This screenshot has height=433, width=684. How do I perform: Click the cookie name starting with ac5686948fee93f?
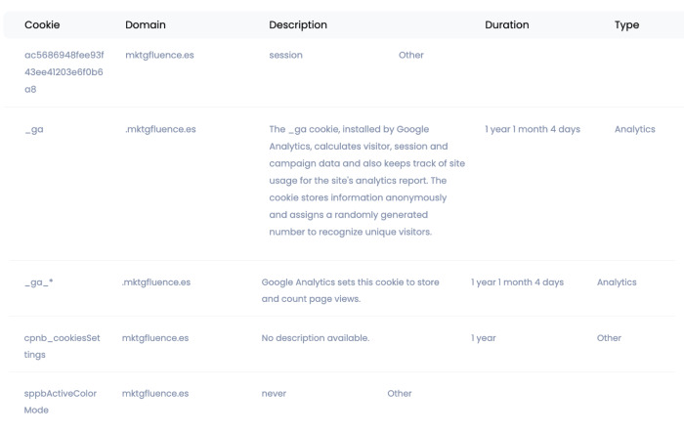[x=64, y=71]
